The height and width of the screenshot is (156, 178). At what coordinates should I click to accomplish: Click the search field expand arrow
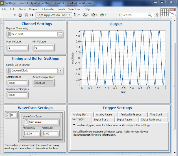point(120,15)
